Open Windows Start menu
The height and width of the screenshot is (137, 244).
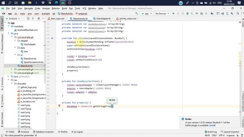(x=3, y=3)
